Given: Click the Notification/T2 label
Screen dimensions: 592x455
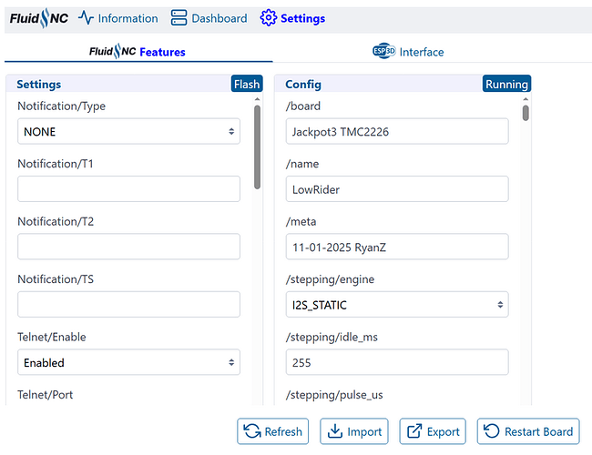Looking at the screenshot, I should point(56,221).
